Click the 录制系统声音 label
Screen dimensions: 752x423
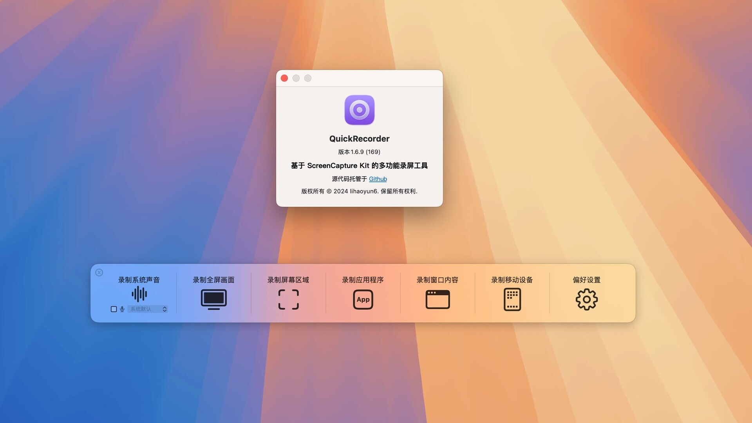(139, 280)
